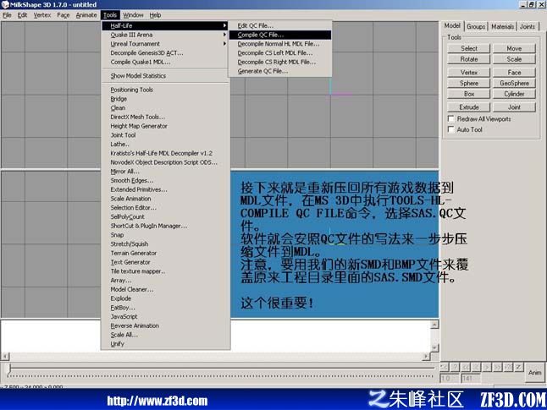The height and width of the screenshot is (410, 547).
Task: Switch to the Materials tab
Action: coord(502,26)
